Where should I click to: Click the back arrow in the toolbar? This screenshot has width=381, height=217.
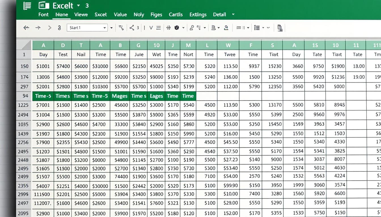26,28
